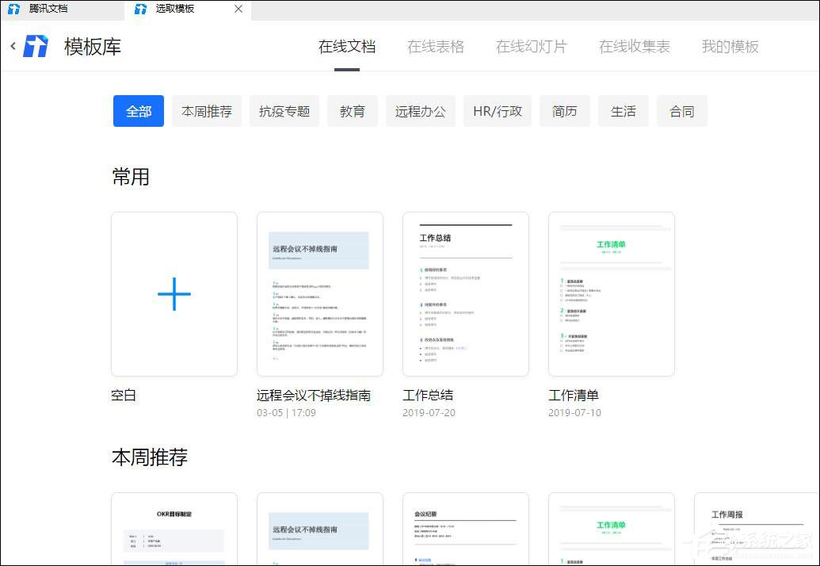This screenshot has width=820, height=566.
Task: Open the 抗疫专题 template category
Action: 284,111
